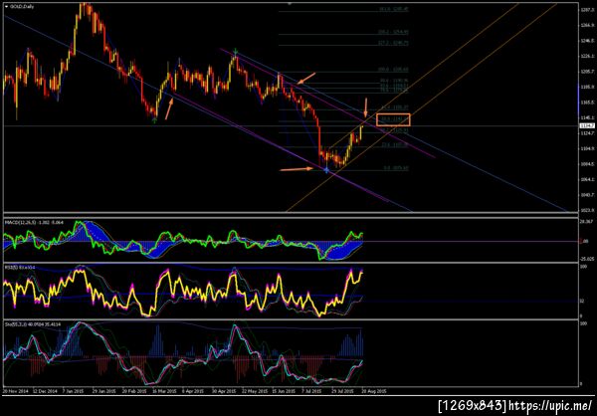Click the separator bar above MACD window

click(289, 215)
